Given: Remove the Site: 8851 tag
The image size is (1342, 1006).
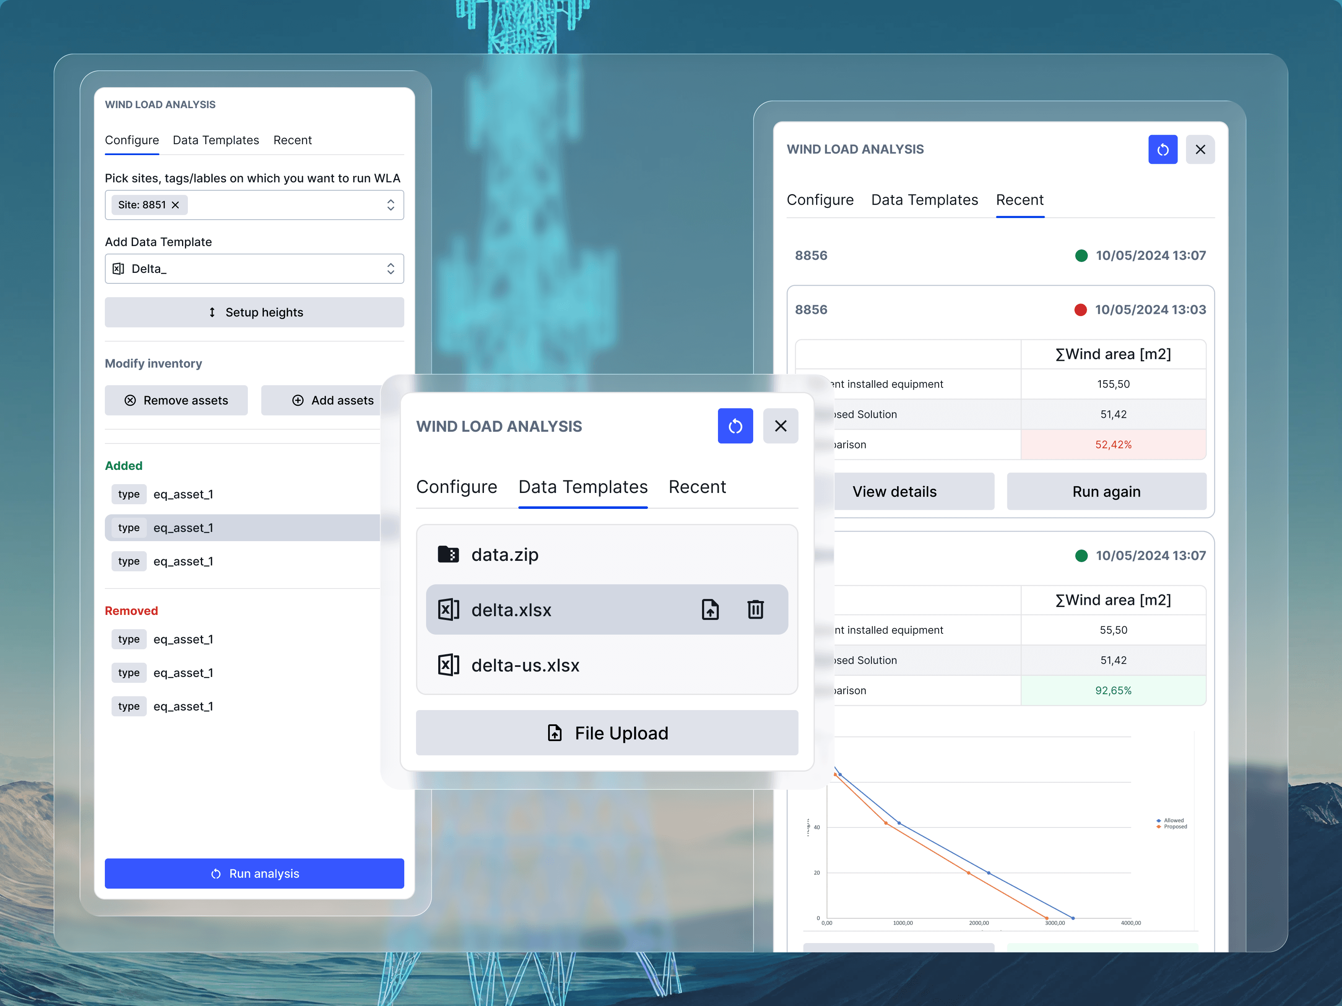Looking at the screenshot, I should (175, 205).
